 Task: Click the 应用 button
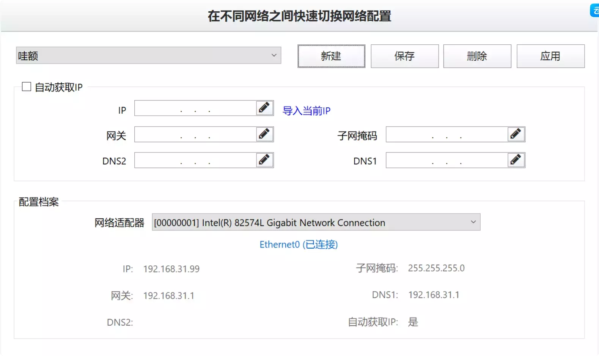[x=550, y=56]
